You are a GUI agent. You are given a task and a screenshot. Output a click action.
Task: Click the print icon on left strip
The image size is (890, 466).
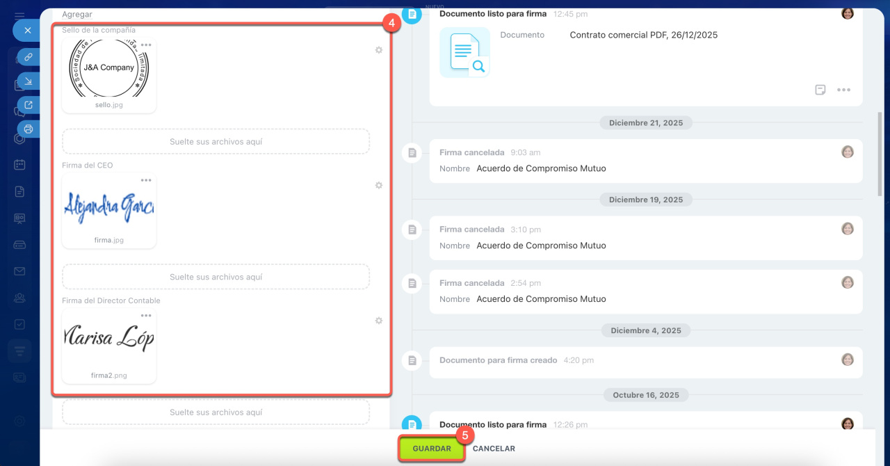(28, 129)
